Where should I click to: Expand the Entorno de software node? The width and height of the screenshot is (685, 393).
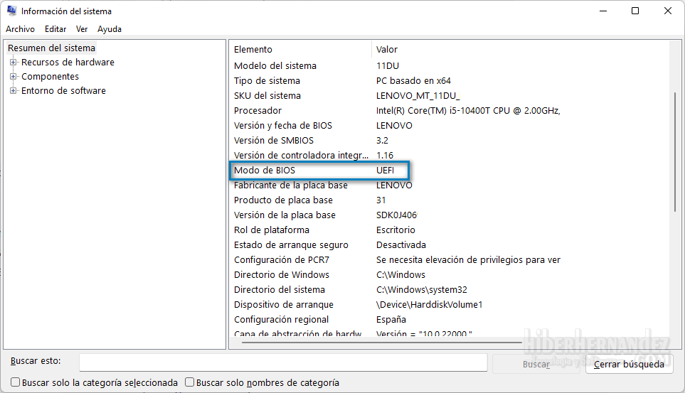[13, 90]
